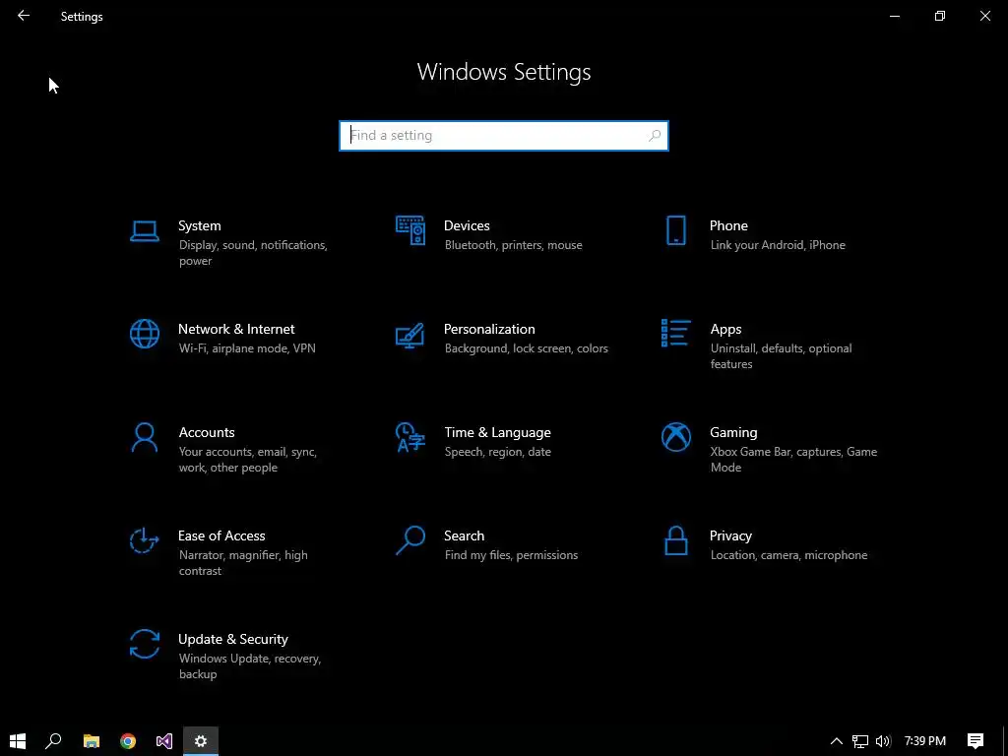Open the Privacy settings heading

click(x=730, y=536)
